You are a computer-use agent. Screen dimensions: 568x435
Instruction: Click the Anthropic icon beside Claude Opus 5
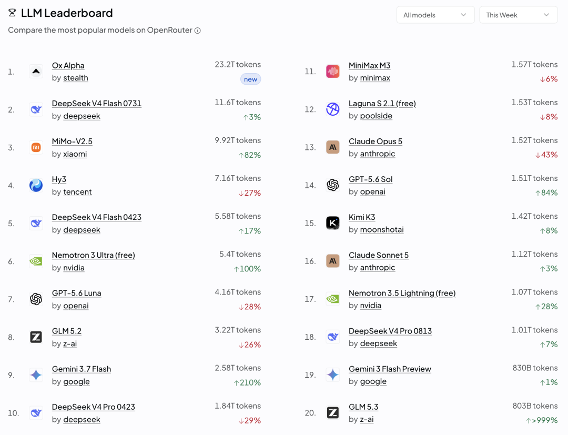pos(332,147)
